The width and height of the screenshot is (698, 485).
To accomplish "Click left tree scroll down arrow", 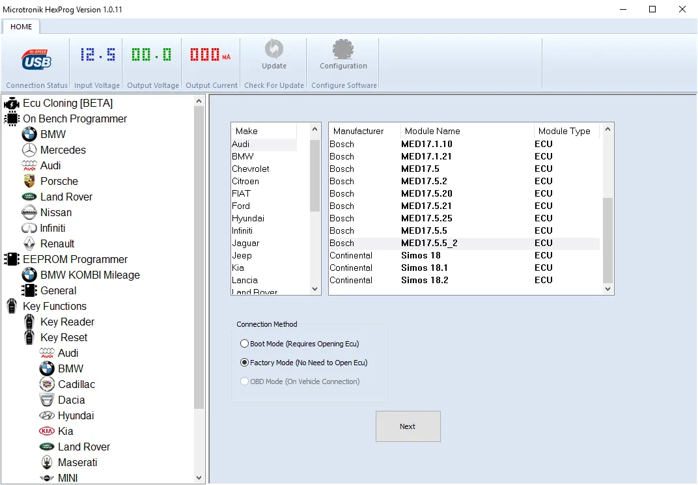I will [199, 478].
